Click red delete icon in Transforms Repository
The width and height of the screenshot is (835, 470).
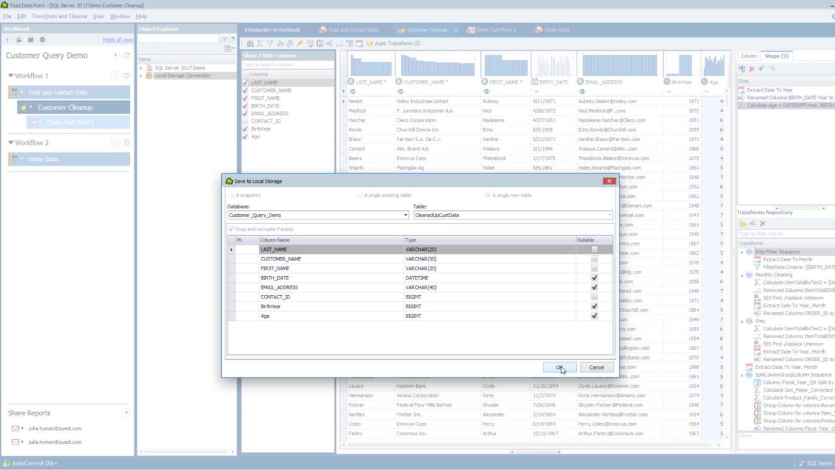762,223
